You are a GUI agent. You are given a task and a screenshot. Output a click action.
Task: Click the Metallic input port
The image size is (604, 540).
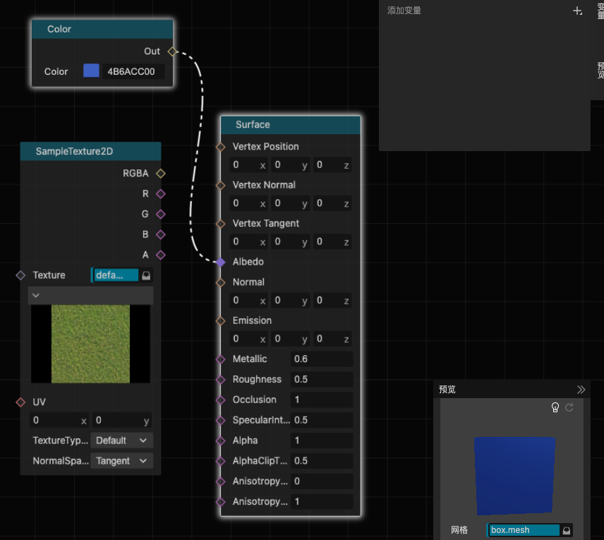[x=220, y=359]
